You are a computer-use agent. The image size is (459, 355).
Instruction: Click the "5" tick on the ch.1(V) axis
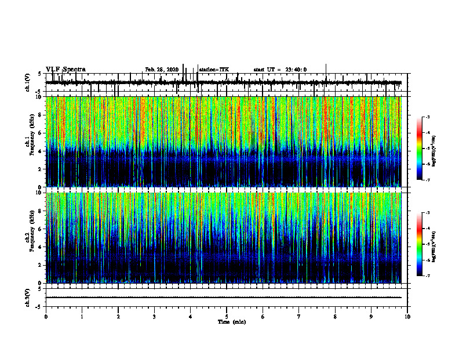tap(39, 74)
